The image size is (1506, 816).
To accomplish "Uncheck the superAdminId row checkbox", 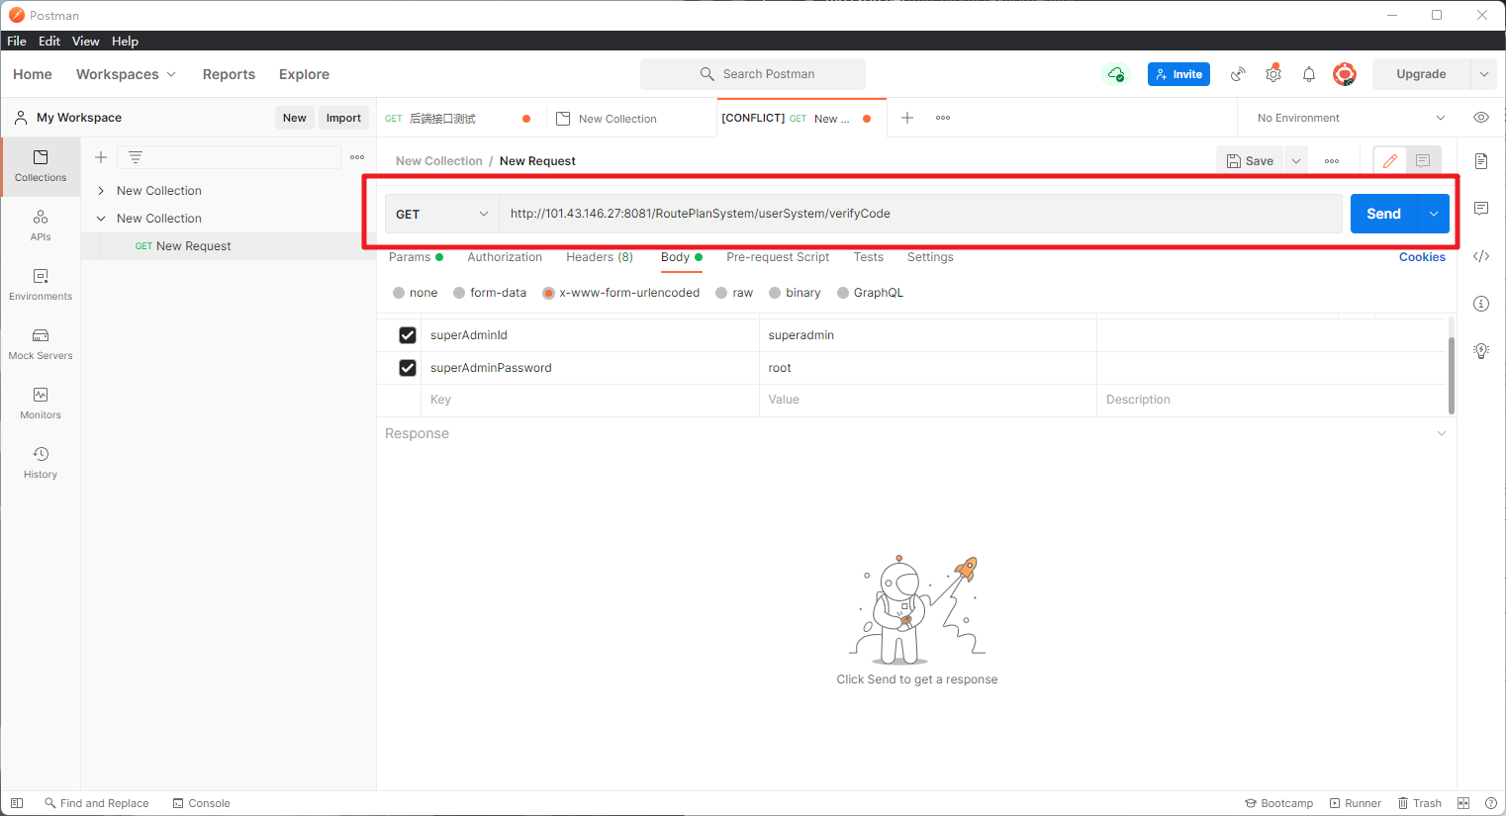I will 408,335.
